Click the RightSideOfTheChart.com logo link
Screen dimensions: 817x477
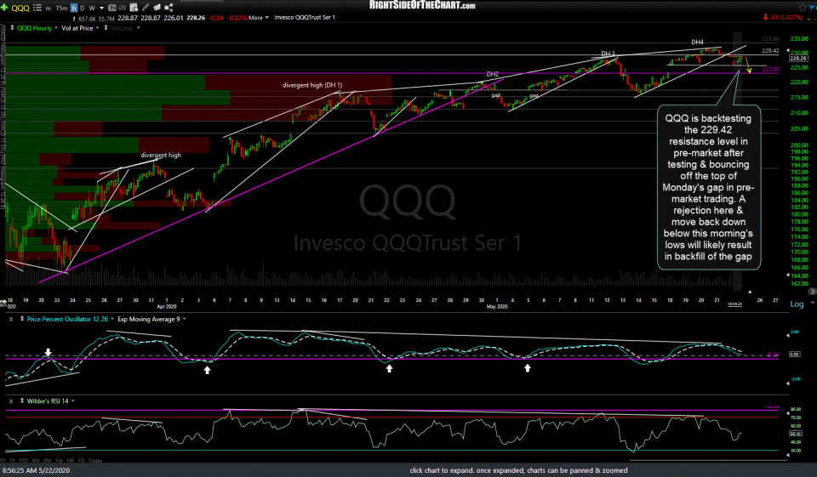(x=422, y=5)
